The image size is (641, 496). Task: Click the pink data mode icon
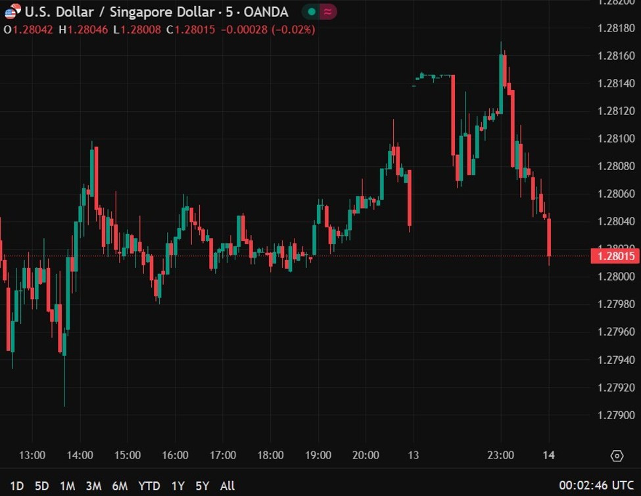[328, 12]
